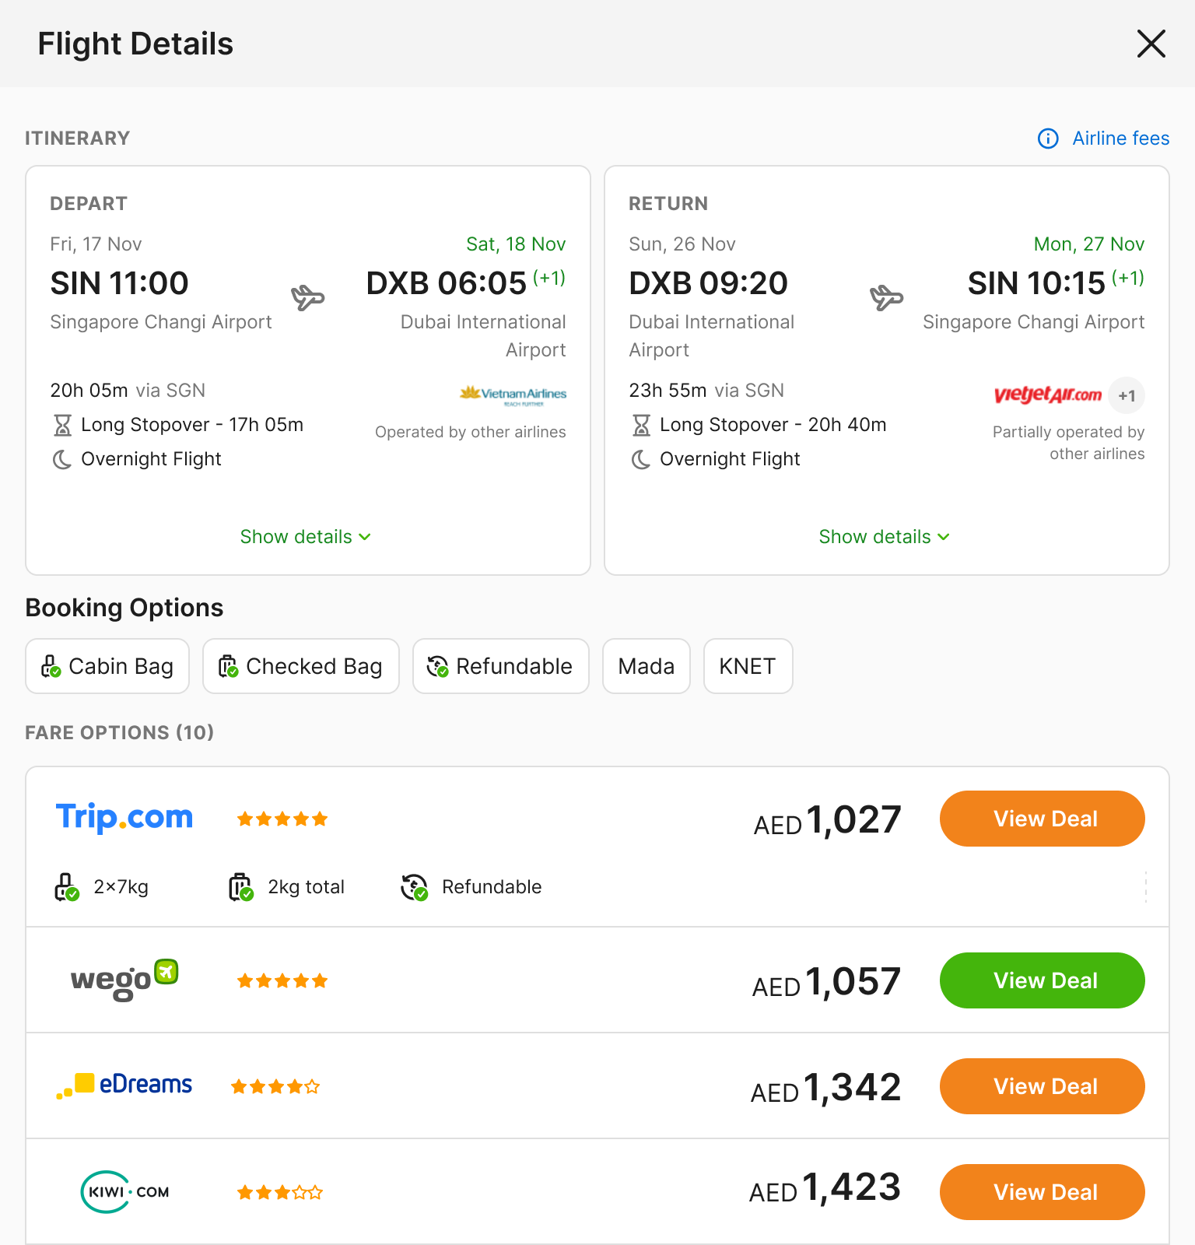
Task: Click the airplane icon in the depart itinerary
Action: (x=309, y=296)
